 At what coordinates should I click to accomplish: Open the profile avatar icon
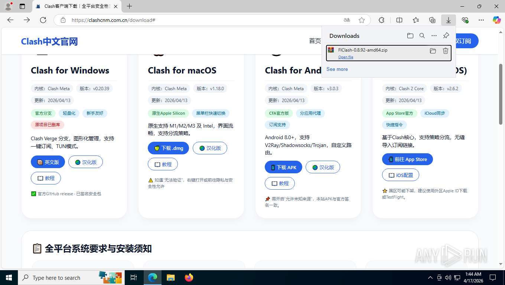tap(8, 6)
